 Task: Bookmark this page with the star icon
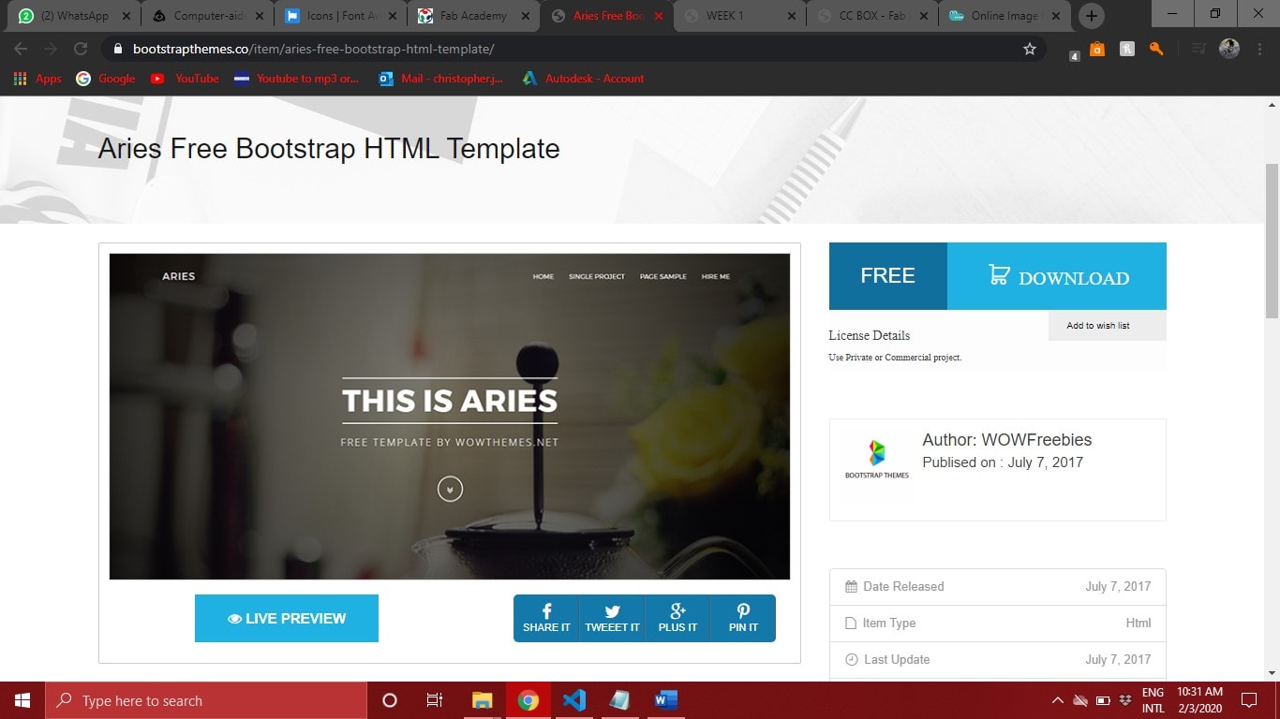(x=1030, y=49)
